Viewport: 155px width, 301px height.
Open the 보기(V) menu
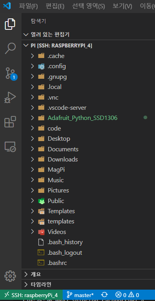point(122,6)
